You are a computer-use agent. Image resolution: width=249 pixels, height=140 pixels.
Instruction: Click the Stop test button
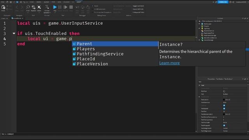(x=71, y=7)
